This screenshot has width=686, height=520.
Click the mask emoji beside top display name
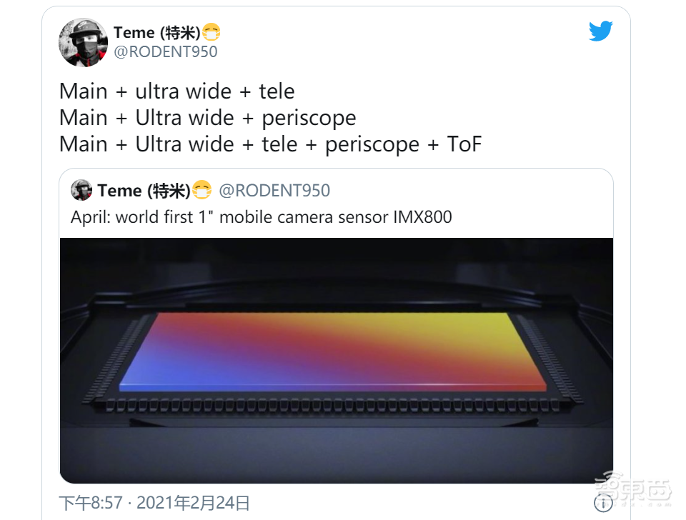point(212,32)
